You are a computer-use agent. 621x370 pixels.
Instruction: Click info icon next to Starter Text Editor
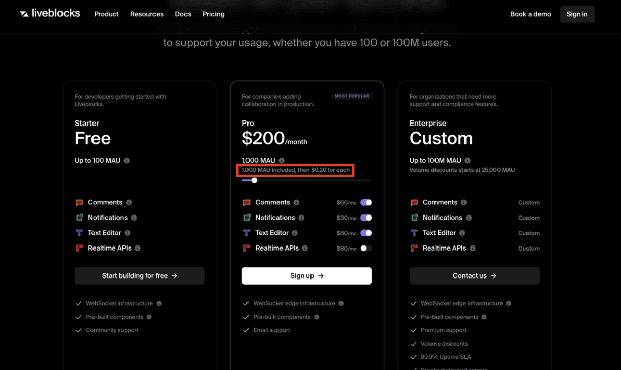coord(128,233)
